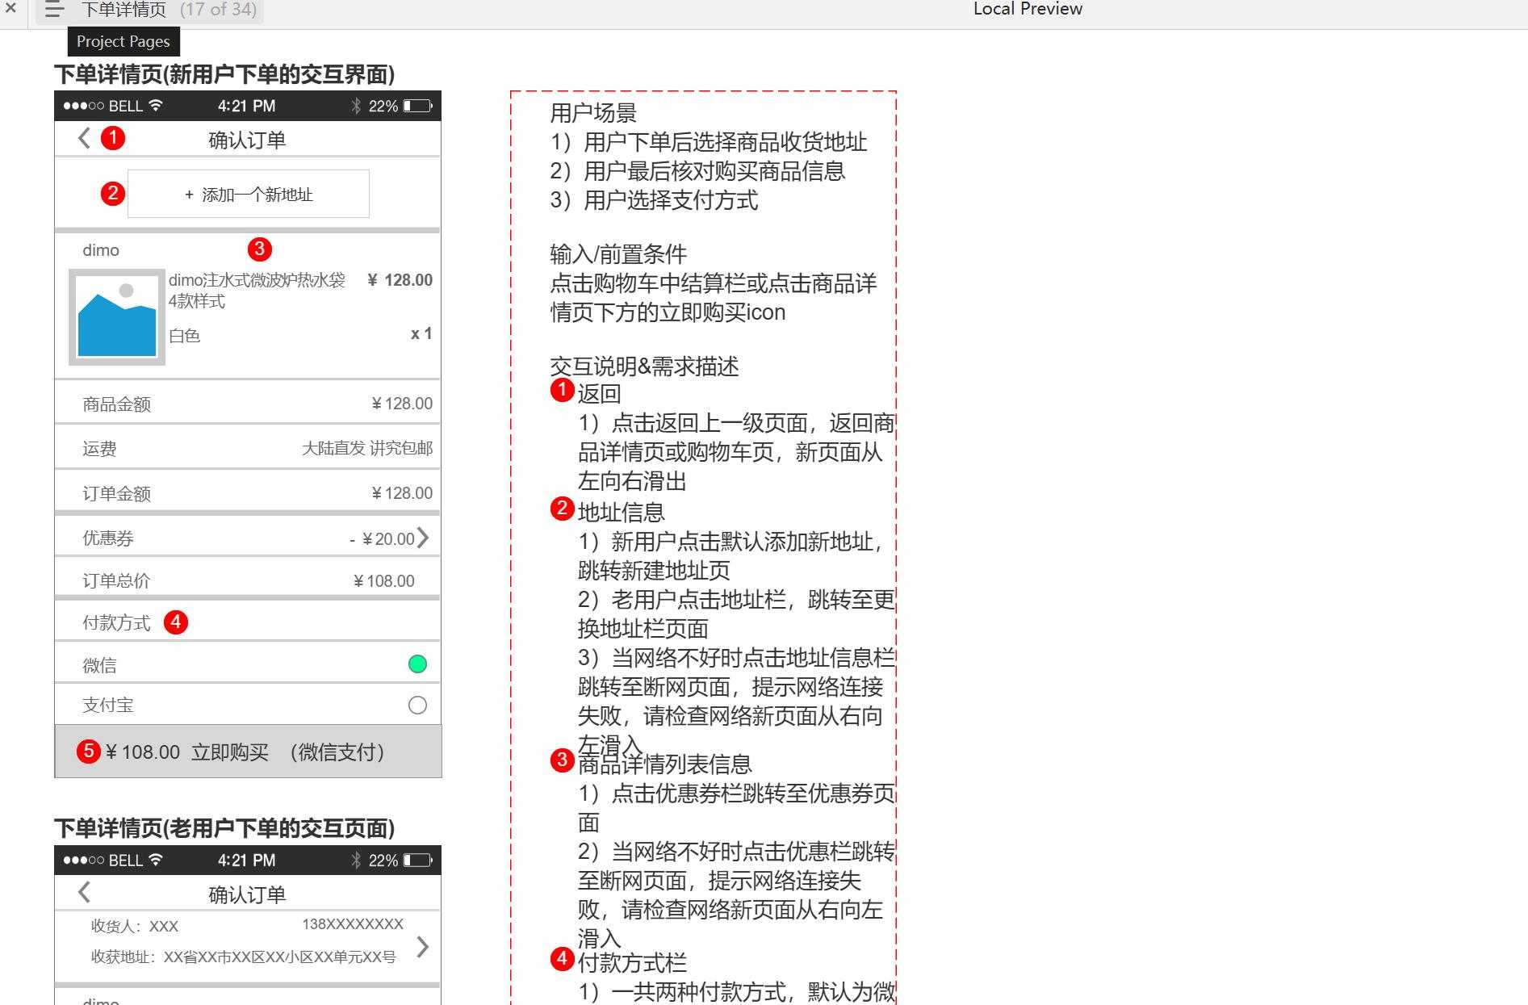Click the 下单详情页 title in header
Viewport: 1528px width, 1005px height.
[123, 10]
